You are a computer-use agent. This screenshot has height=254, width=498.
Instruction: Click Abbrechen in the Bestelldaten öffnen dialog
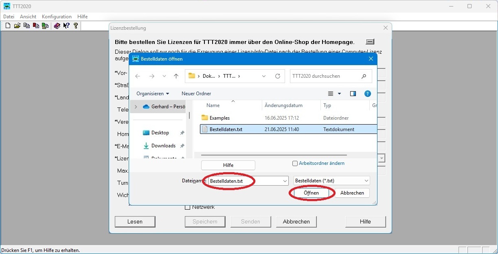click(x=352, y=193)
